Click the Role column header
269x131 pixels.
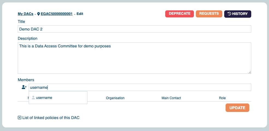point(222,98)
